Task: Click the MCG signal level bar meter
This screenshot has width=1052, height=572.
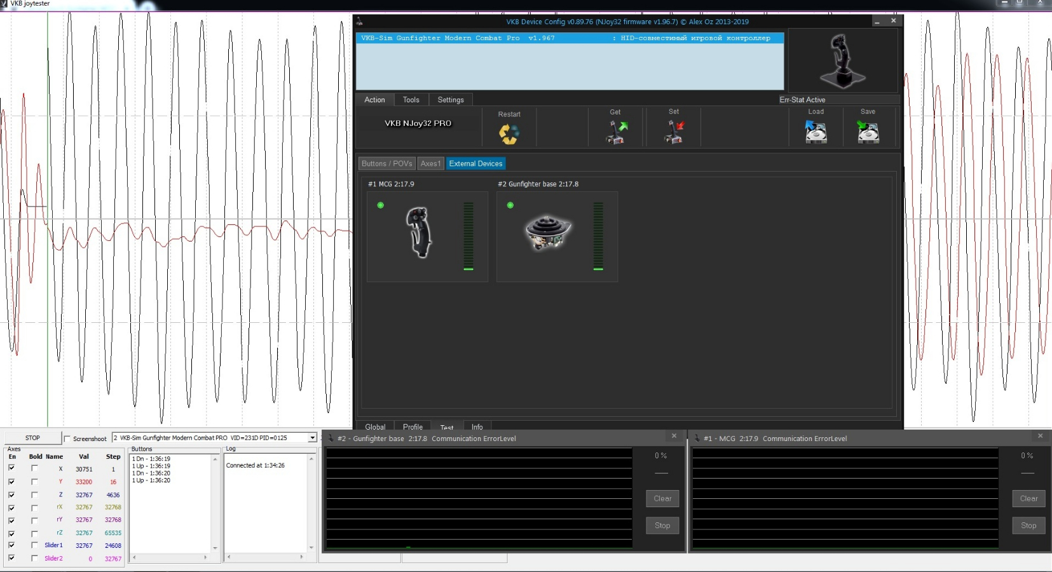Action: [x=468, y=236]
